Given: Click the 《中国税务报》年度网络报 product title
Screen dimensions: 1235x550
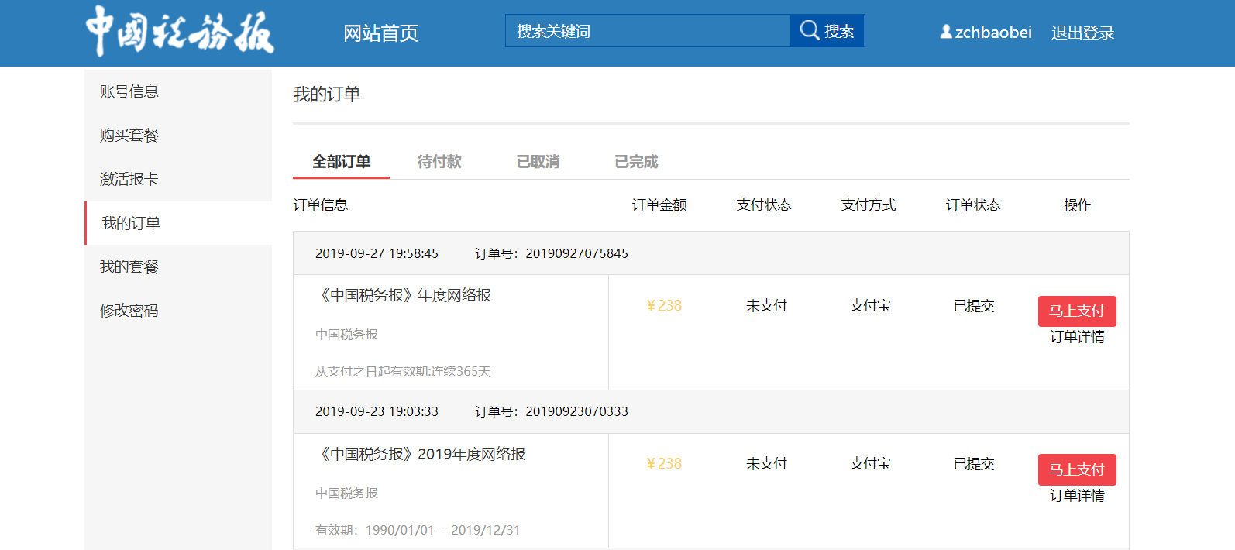Looking at the screenshot, I should [x=403, y=295].
